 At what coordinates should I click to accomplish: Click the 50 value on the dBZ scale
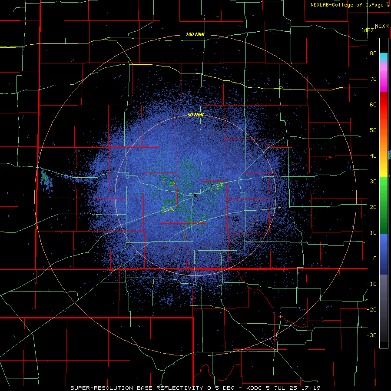(373, 130)
